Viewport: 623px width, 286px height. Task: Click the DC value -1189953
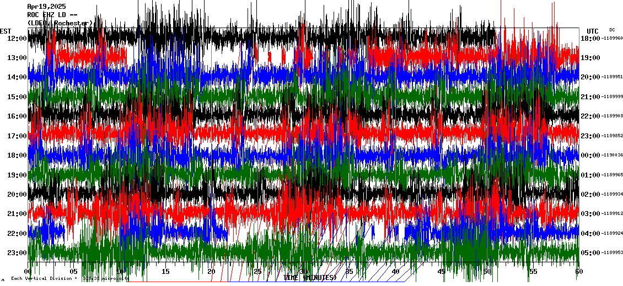[x=612, y=252]
